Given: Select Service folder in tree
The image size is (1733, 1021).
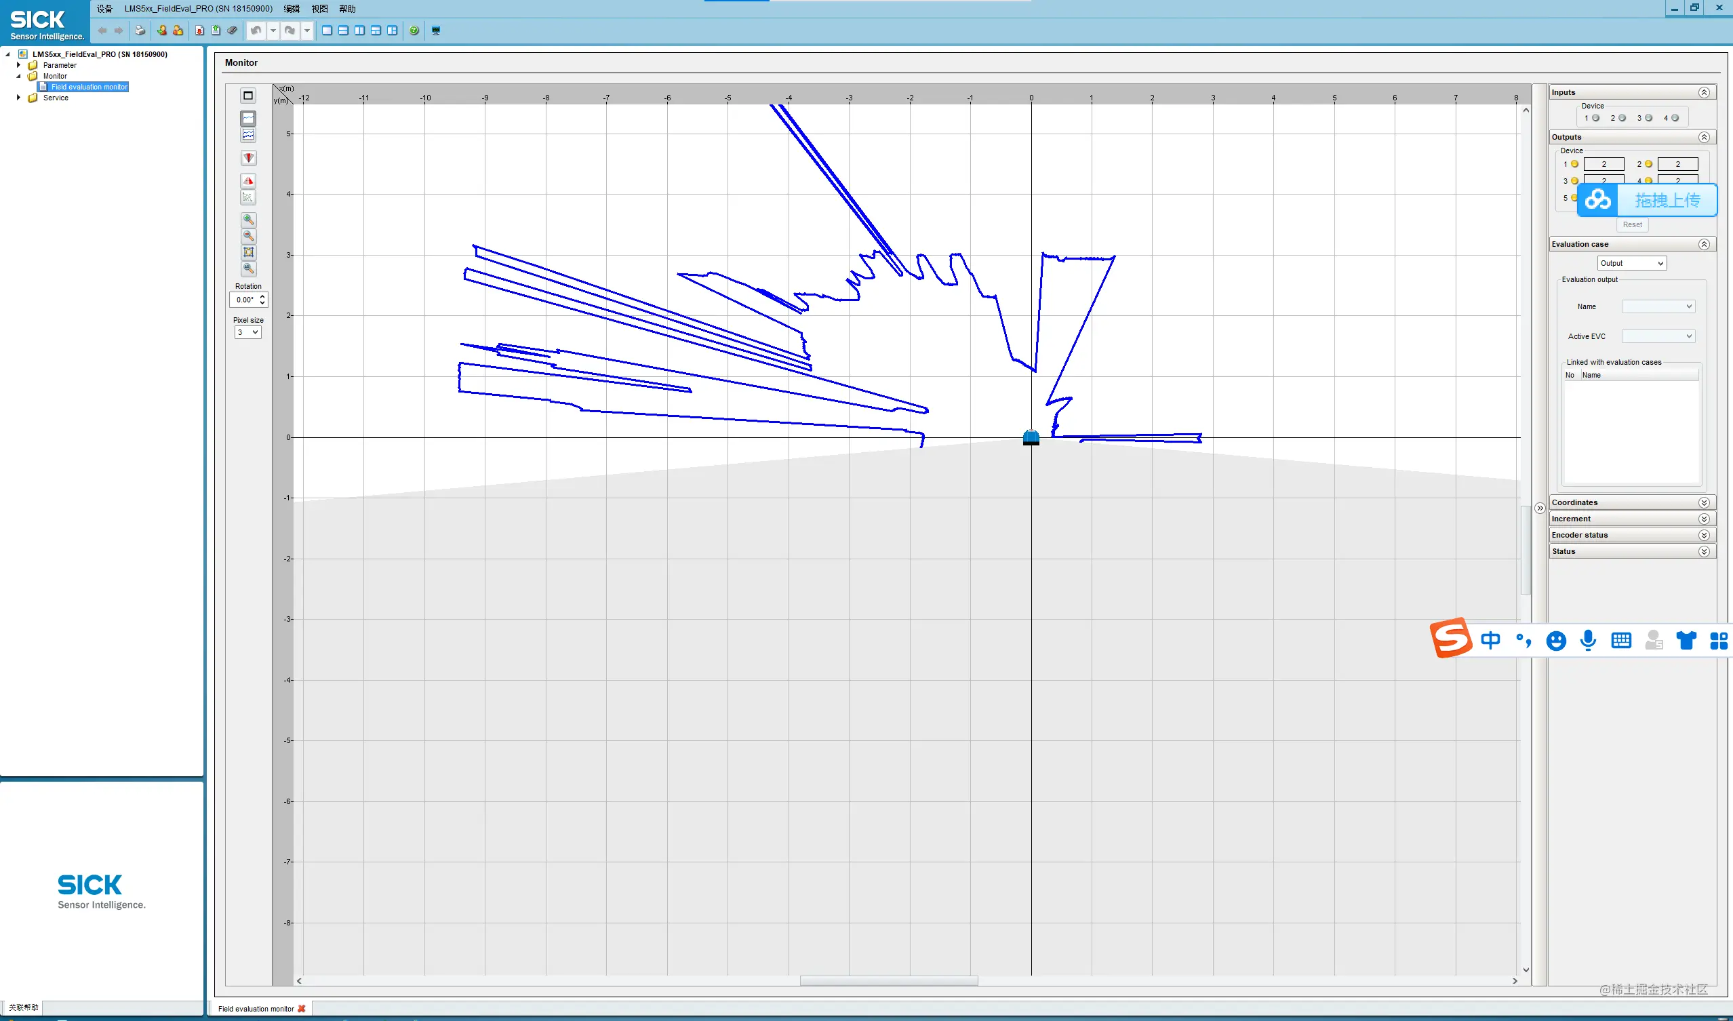Looking at the screenshot, I should 56,98.
